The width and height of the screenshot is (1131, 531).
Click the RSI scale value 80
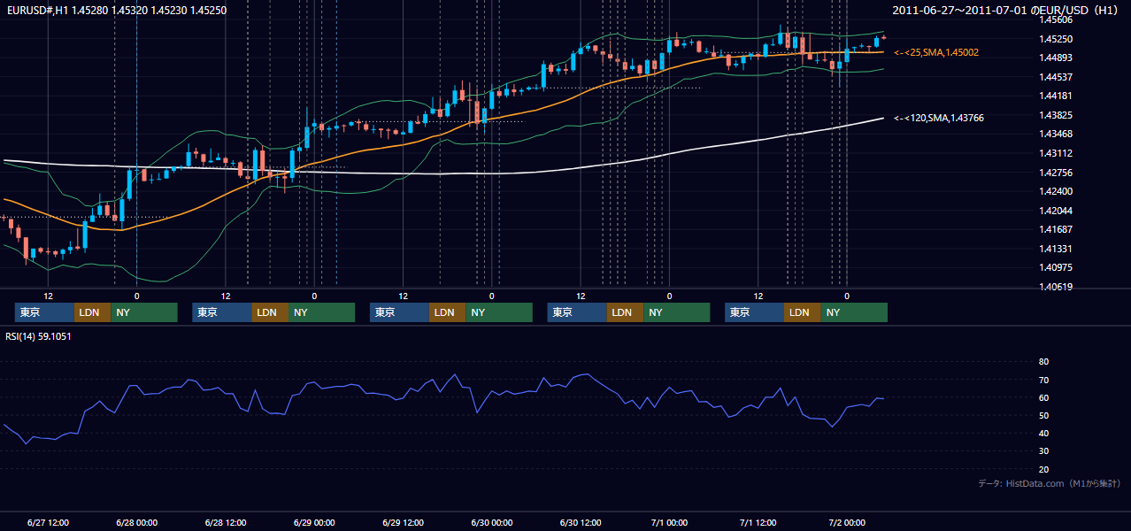pyautogui.click(x=1043, y=362)
